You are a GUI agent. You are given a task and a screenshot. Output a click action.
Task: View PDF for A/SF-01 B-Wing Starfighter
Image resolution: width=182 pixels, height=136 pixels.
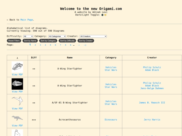coord(17,108)
